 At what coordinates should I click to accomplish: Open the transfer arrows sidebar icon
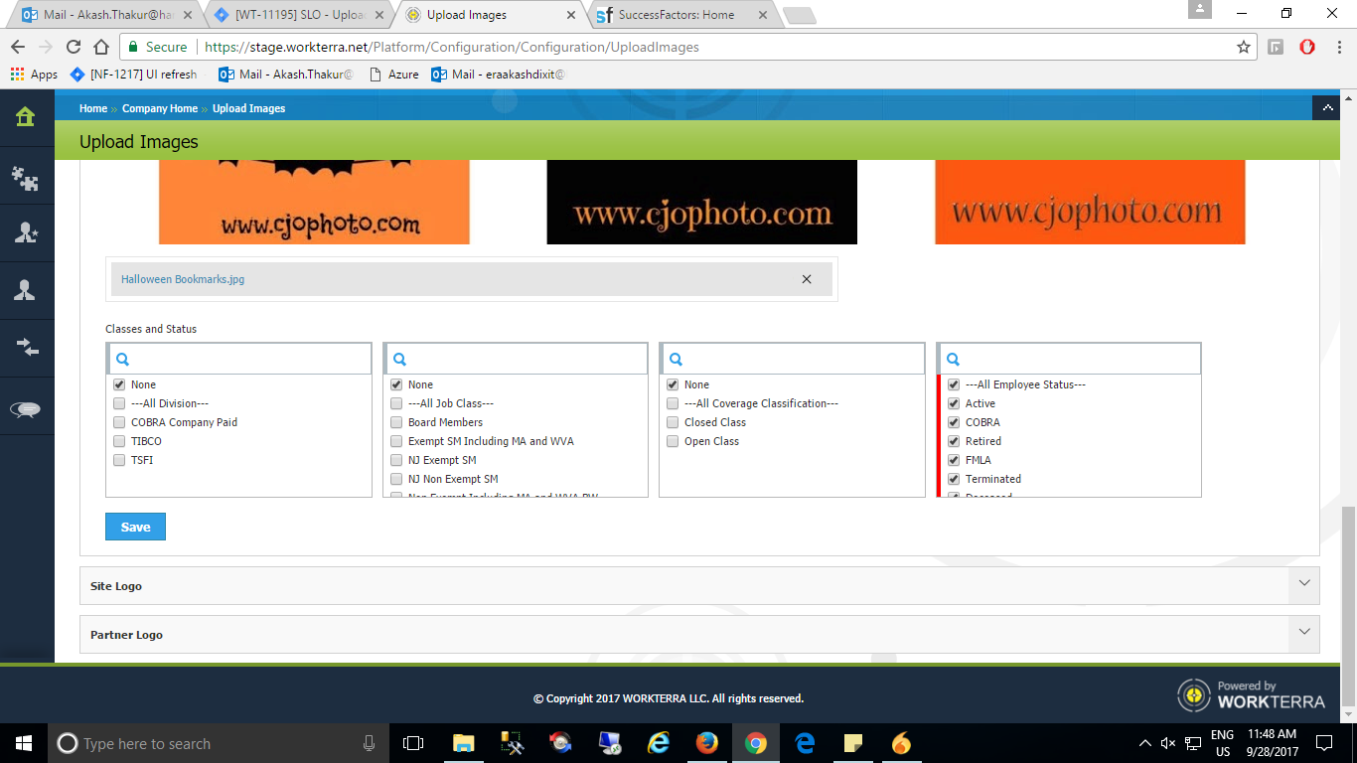tap(26, 347)
